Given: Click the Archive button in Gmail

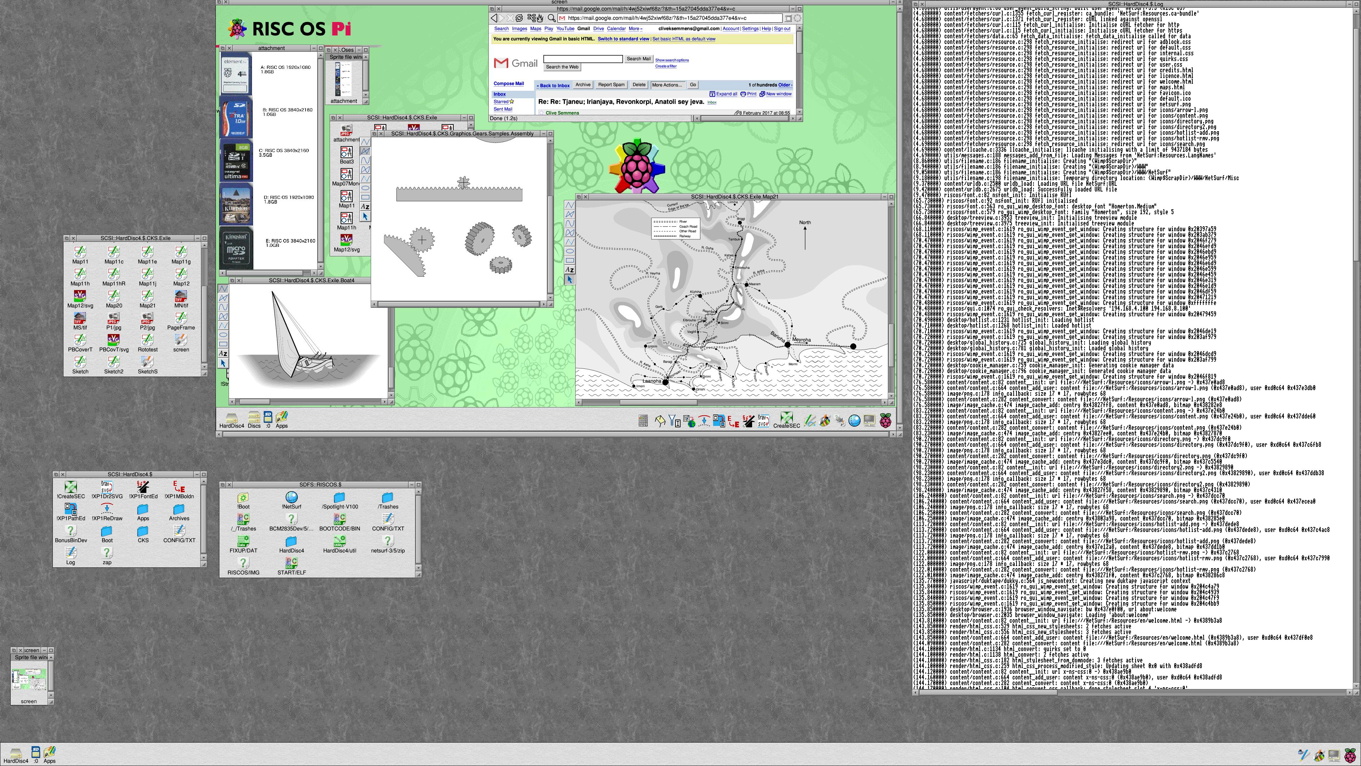Looking at the screenshot, I should (583, 85).
